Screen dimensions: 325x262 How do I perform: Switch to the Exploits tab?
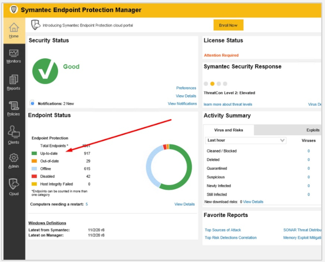pos(313,130)
